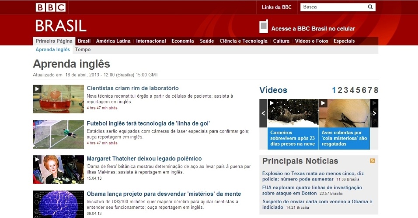Open Futebol inglês 'linha de gol' headline
The width and height of the screenshot is (418, 218).
[x=148, y=123]
